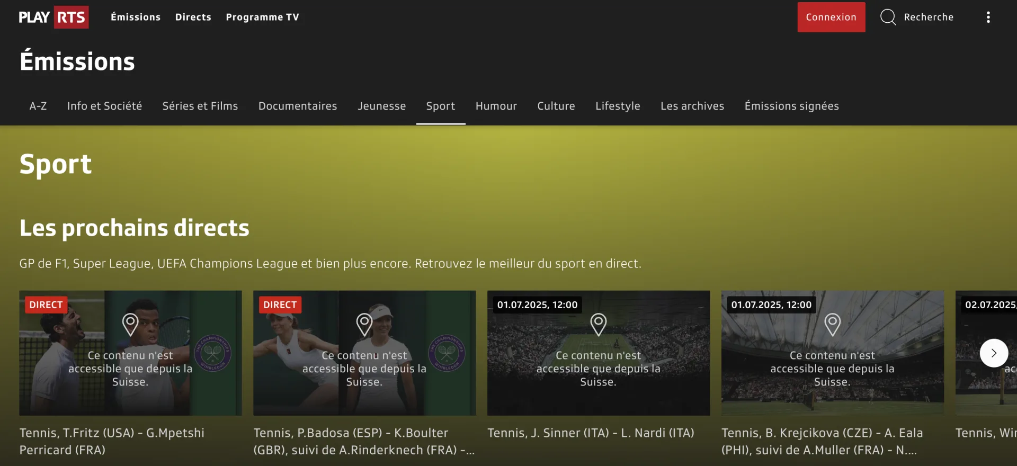Viewport: 1017px width, 466px height.
Task: Click the search magnifier icon
Action: [888, 17]
